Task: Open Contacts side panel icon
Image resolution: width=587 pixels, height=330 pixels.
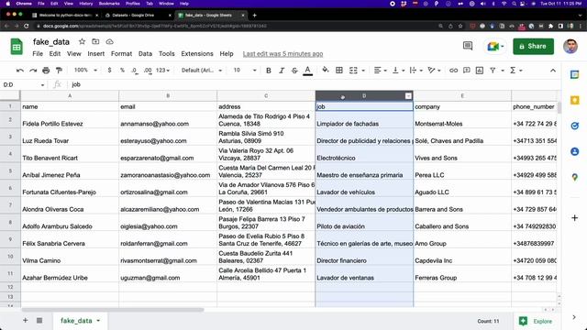Action: coord(575,151)
